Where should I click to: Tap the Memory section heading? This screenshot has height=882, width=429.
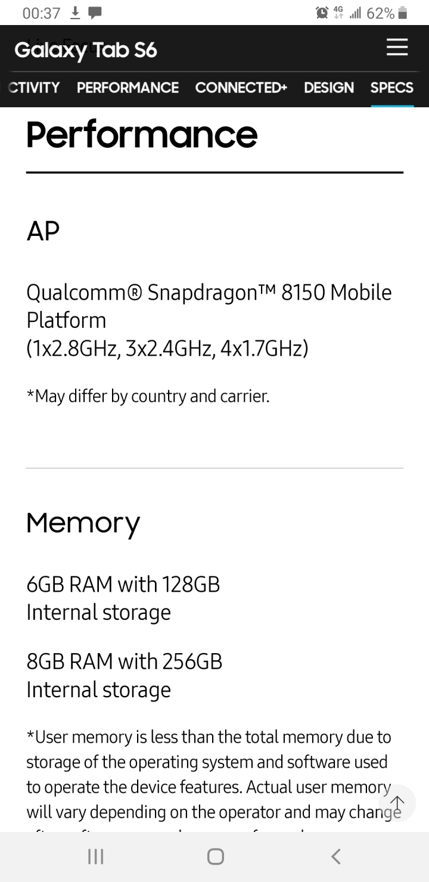pyautogui.click(x=83, y=523)
